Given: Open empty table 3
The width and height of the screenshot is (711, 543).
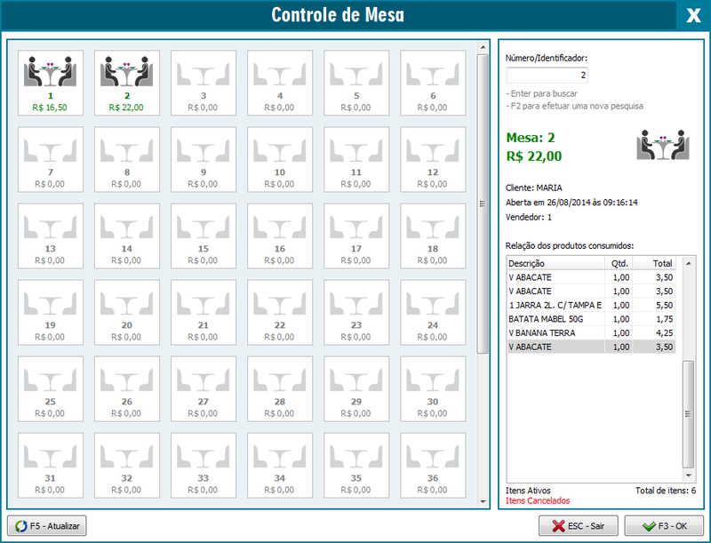Looking at the screenshot, I should click(204, 83).
